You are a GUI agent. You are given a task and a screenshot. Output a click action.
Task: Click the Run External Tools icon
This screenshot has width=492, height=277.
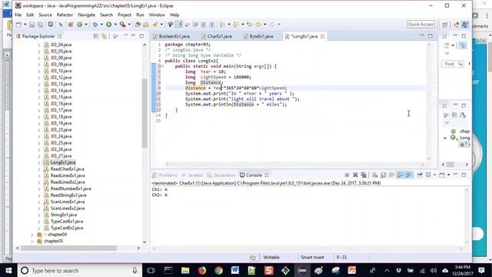[122, 25]
